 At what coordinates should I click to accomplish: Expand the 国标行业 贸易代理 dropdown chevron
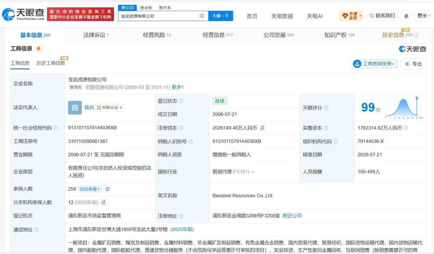tap(253, 172)
